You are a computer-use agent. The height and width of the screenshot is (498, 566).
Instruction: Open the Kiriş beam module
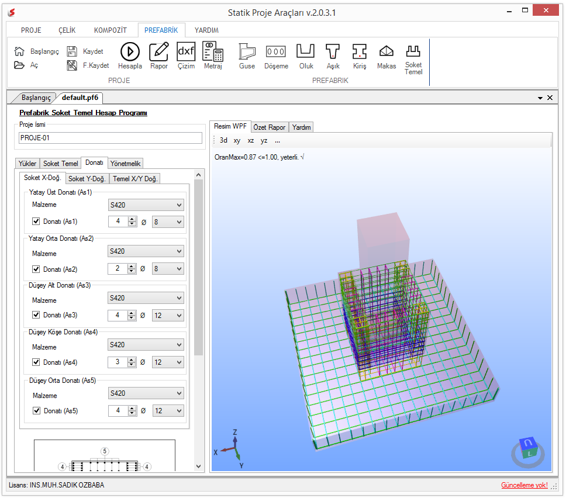pyautogui.click(x=360, y=51)
